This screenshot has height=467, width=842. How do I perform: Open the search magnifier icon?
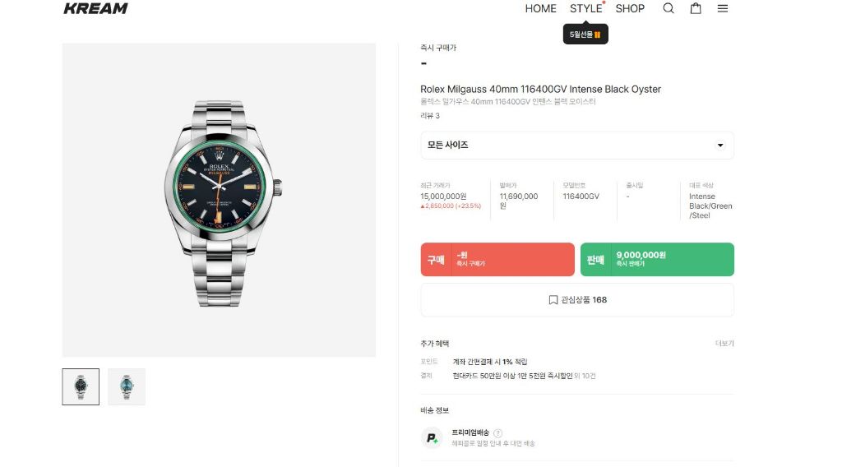[669, 8]
